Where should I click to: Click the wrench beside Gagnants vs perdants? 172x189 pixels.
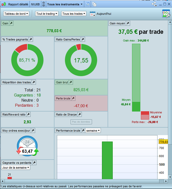point(34,163)
